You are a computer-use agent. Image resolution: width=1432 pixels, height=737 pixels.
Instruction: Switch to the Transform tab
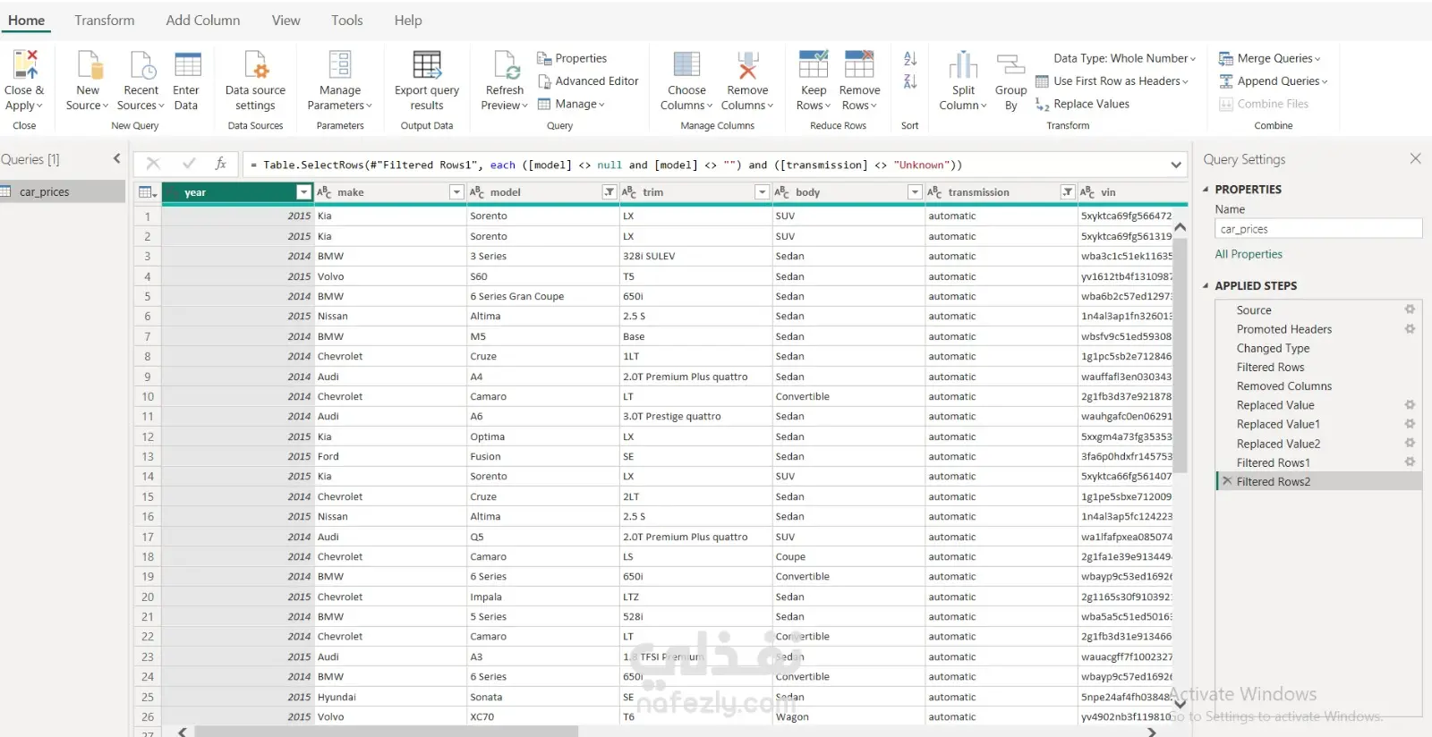point(105,21)
